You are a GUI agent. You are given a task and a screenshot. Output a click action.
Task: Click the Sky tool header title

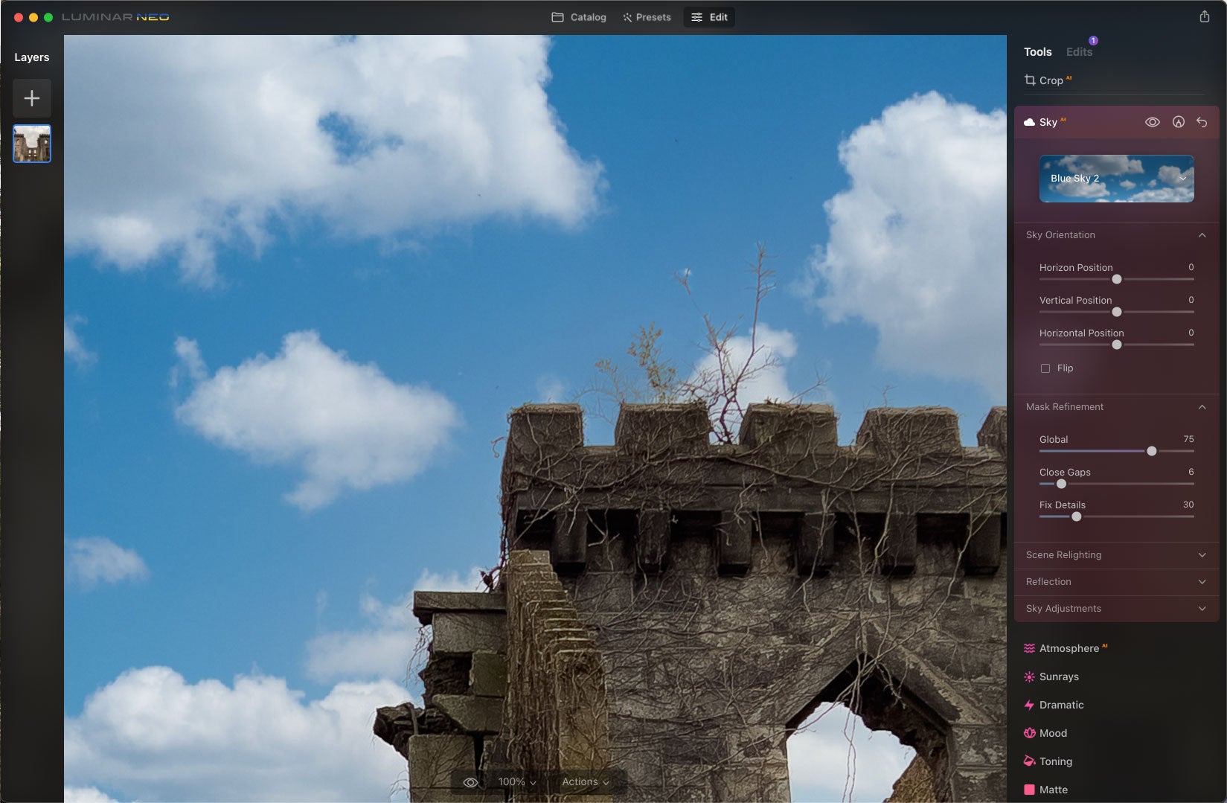point(1048,122)
